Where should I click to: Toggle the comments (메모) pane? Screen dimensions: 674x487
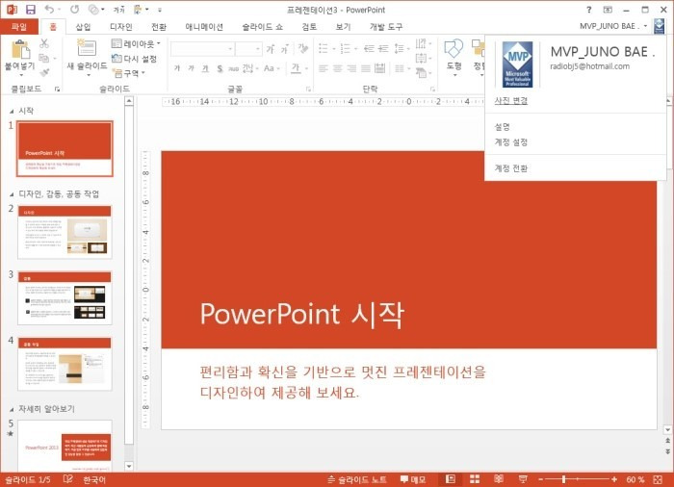pyautogui.click(x=413, y=479)
